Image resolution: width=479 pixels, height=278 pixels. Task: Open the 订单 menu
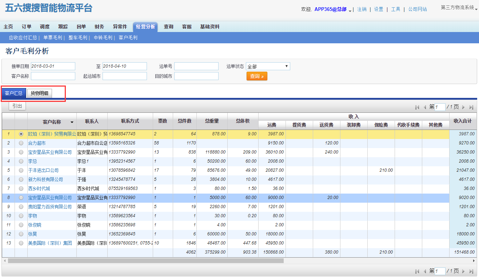[x=27, y=27]
